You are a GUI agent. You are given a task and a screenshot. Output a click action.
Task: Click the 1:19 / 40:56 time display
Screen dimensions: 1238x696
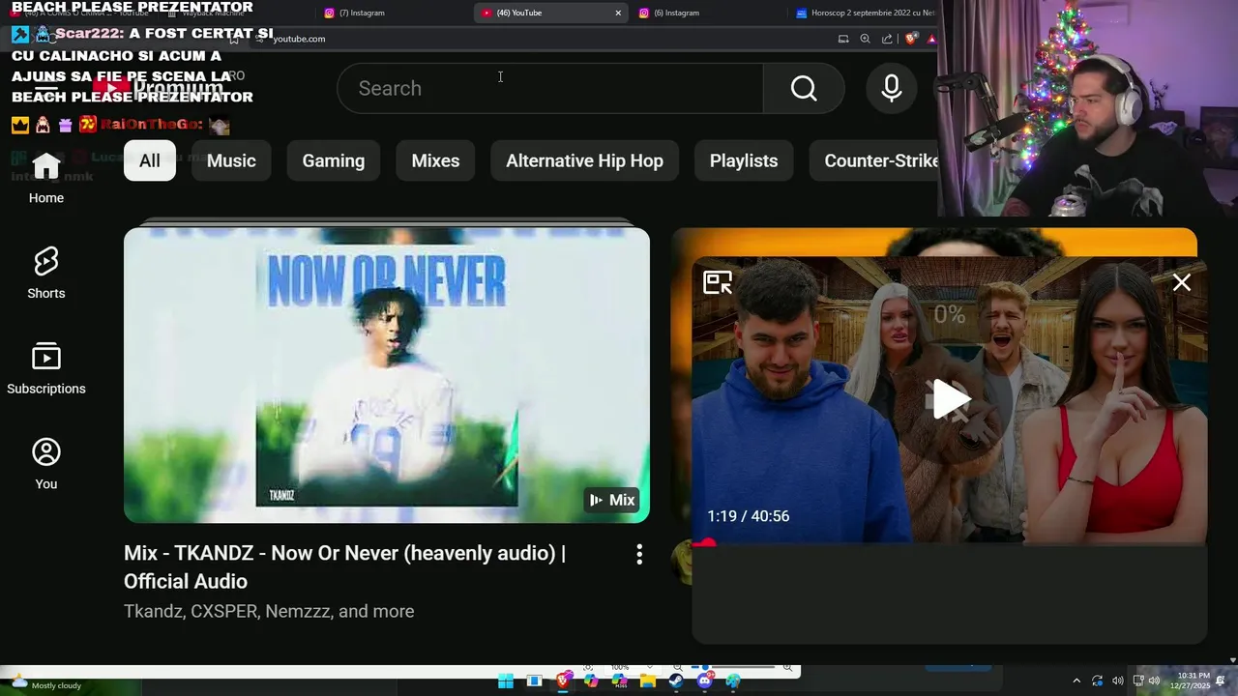(x=749, y=516)
